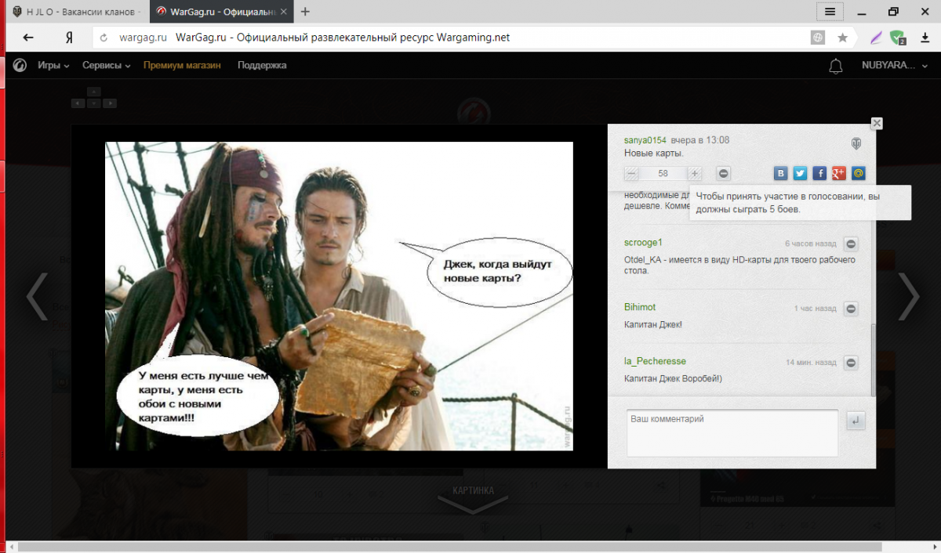Open the Поддержка menu item
This screenshot has height=553, width=941.
(262, 66)
